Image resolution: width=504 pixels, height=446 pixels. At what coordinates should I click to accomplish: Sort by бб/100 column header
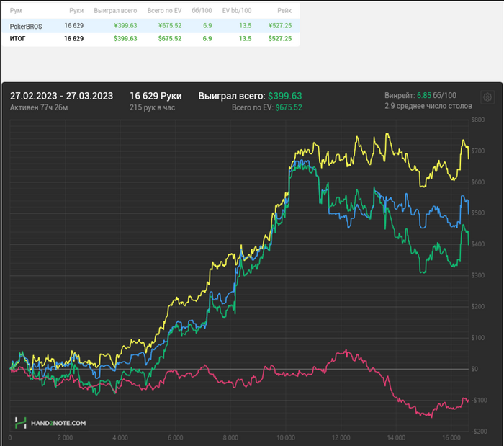pos(202,11)
